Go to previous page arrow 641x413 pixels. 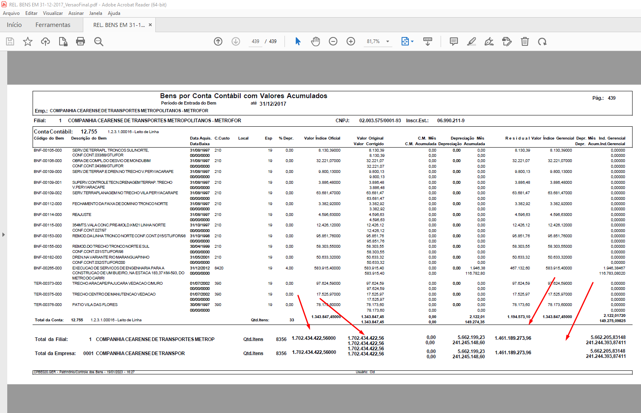[x=218, y=41]
